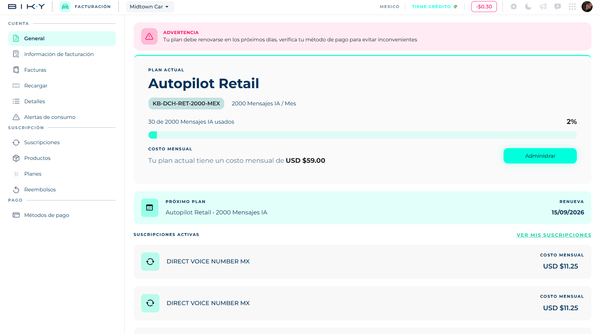
Task: Open the settings gear icon
Action: tap(514, 7)
